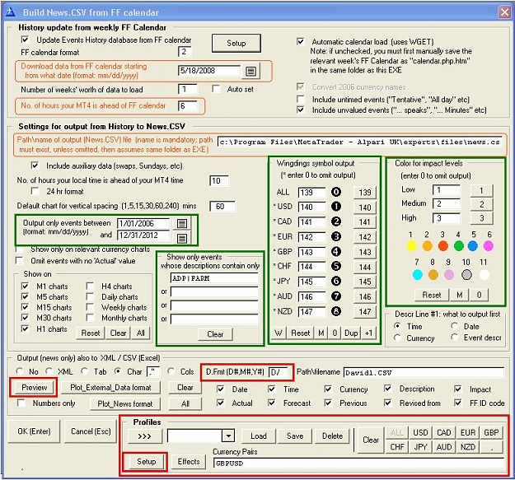Image resolution: width=515 pixels, height=480 pixels.
Task: Pick magenta color swatch number 6
Action: 489,245
